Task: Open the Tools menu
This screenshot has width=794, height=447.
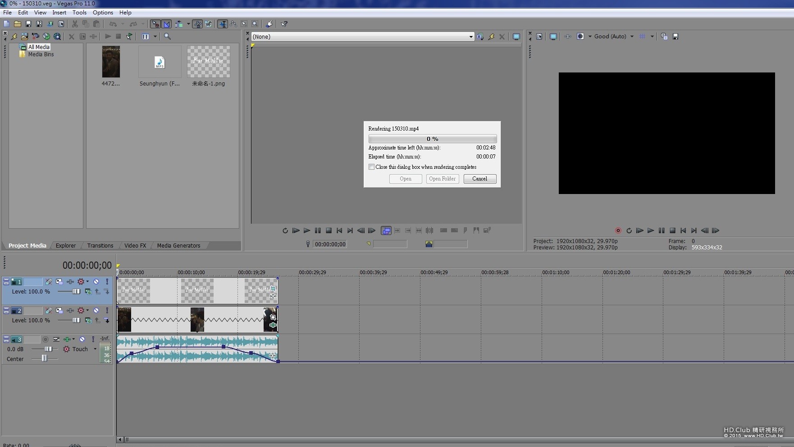Action: click(x=79, y=13)
